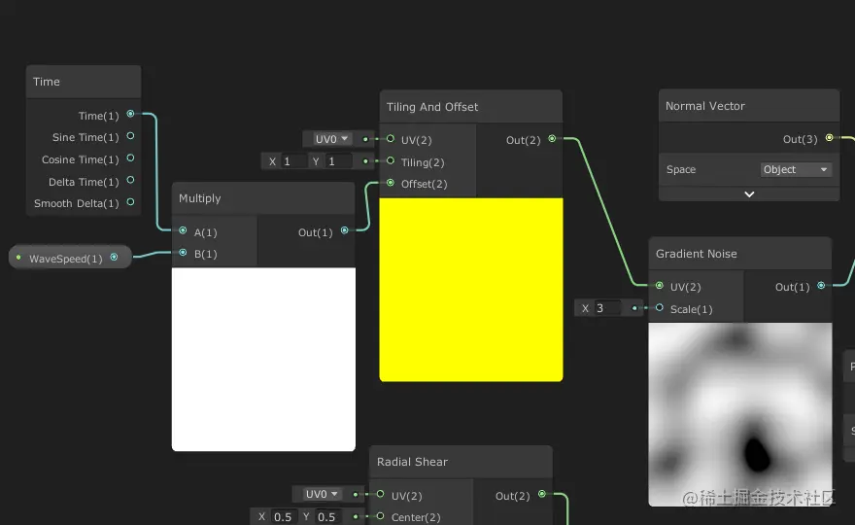Click the Radial Shear Out(2) output port
The height and width of the screenshot is (525, 855).
[542, 494]
